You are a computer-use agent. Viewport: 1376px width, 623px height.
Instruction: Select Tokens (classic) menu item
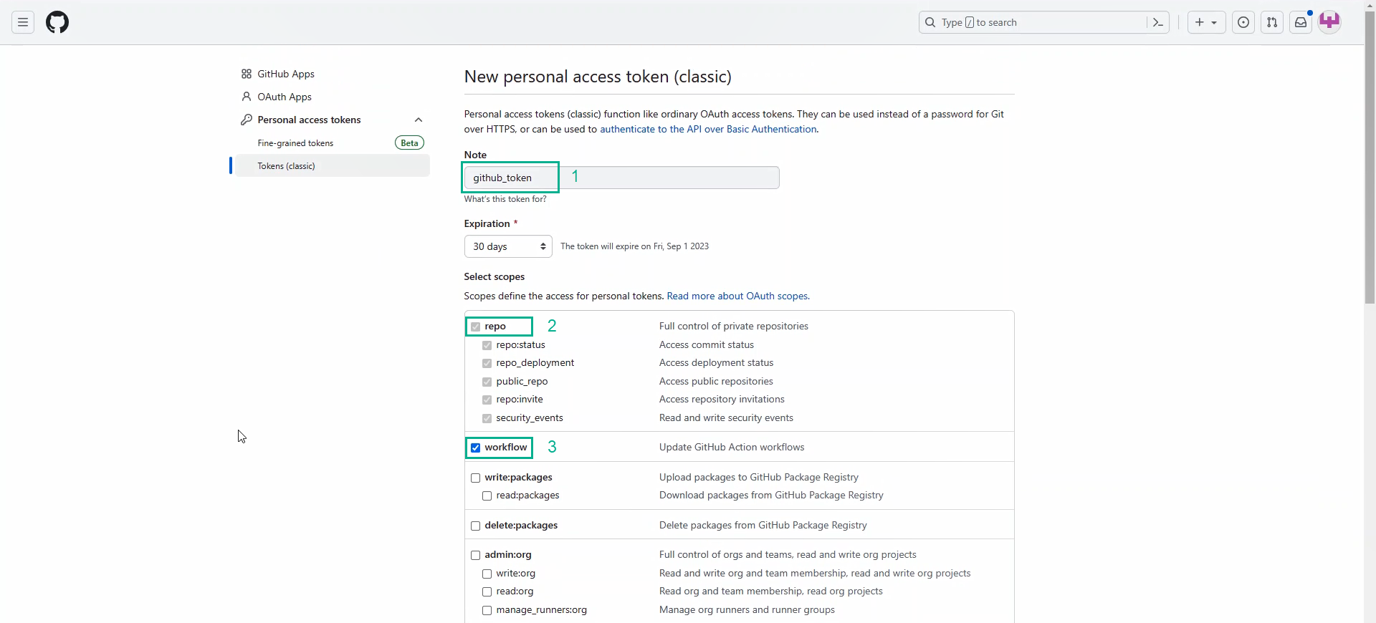(332, 166)
